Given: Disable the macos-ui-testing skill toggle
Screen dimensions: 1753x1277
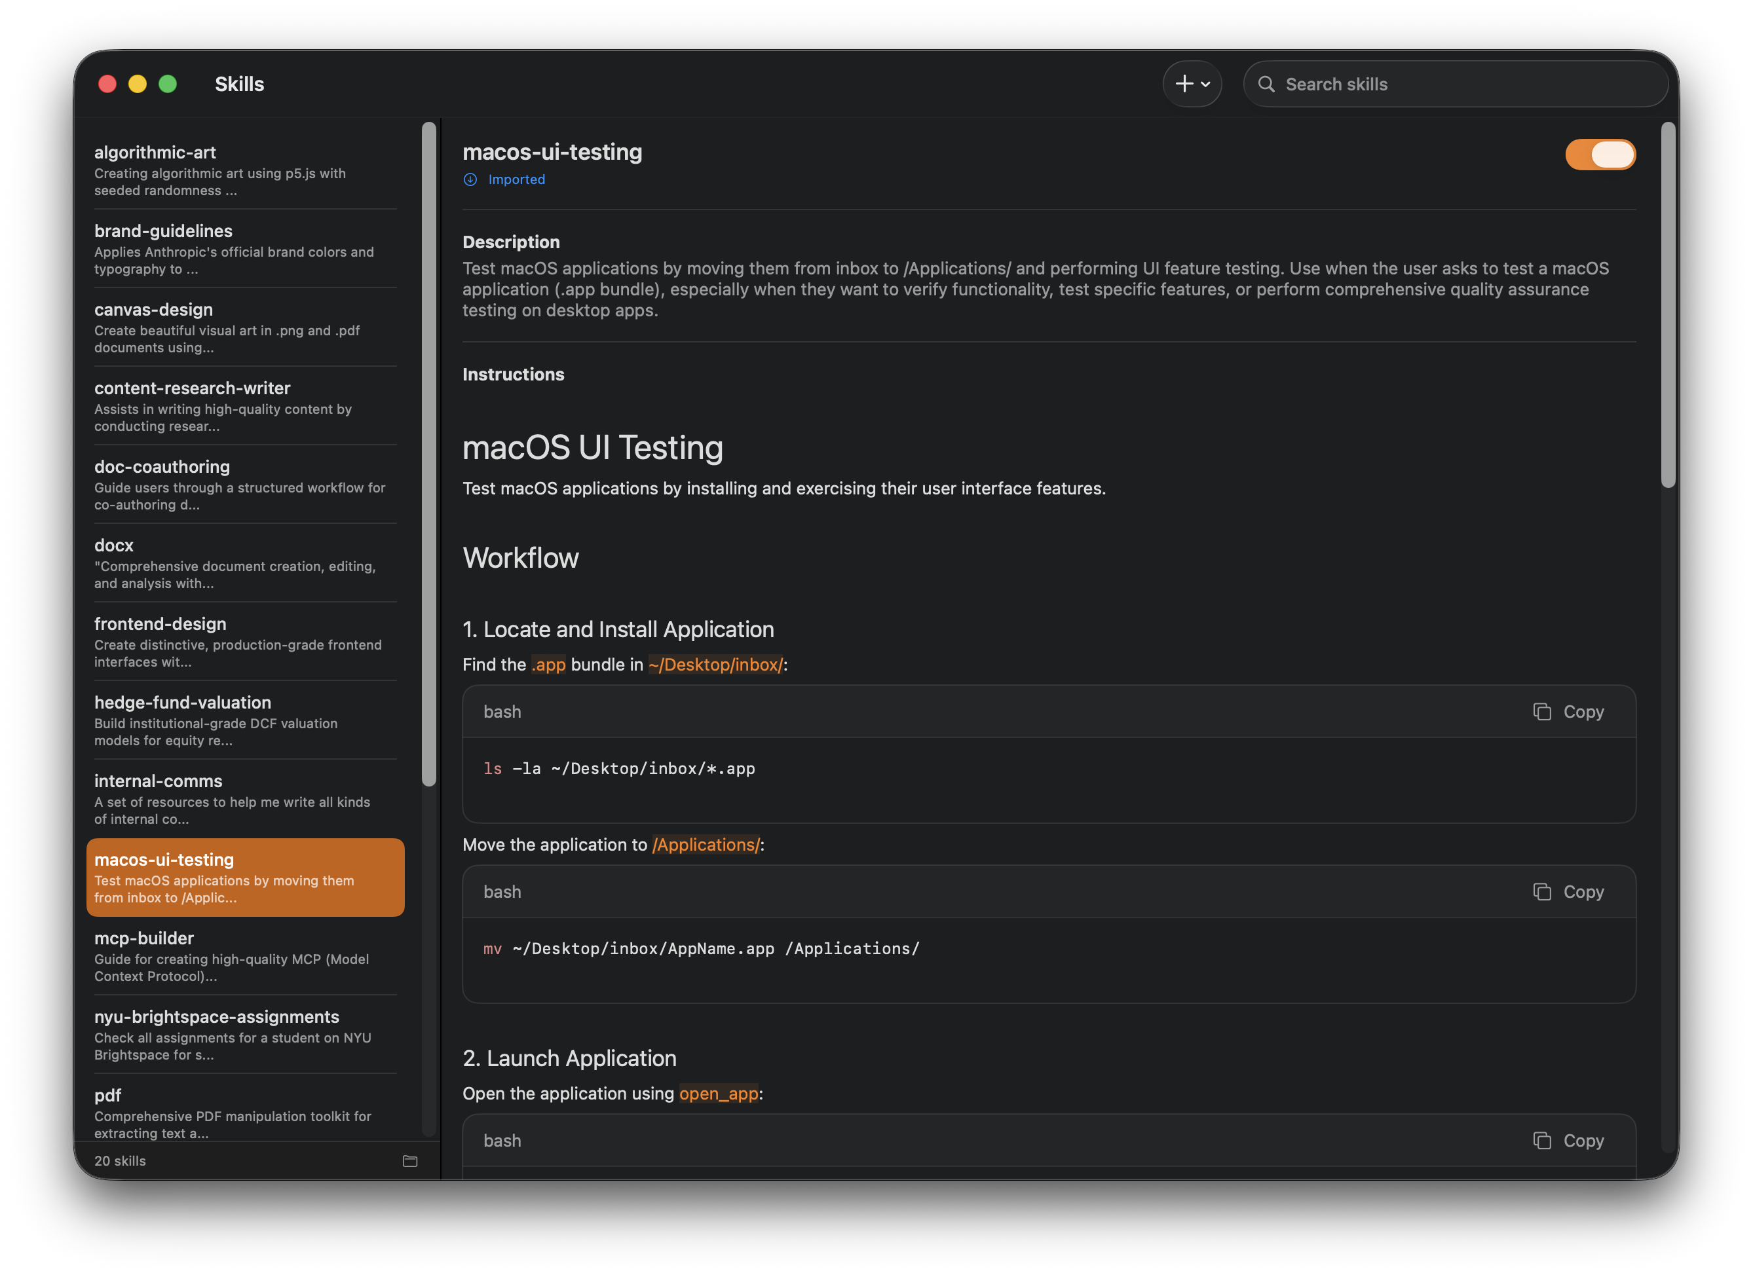Looking at the screenshot, I should (x=1600, y=154).
